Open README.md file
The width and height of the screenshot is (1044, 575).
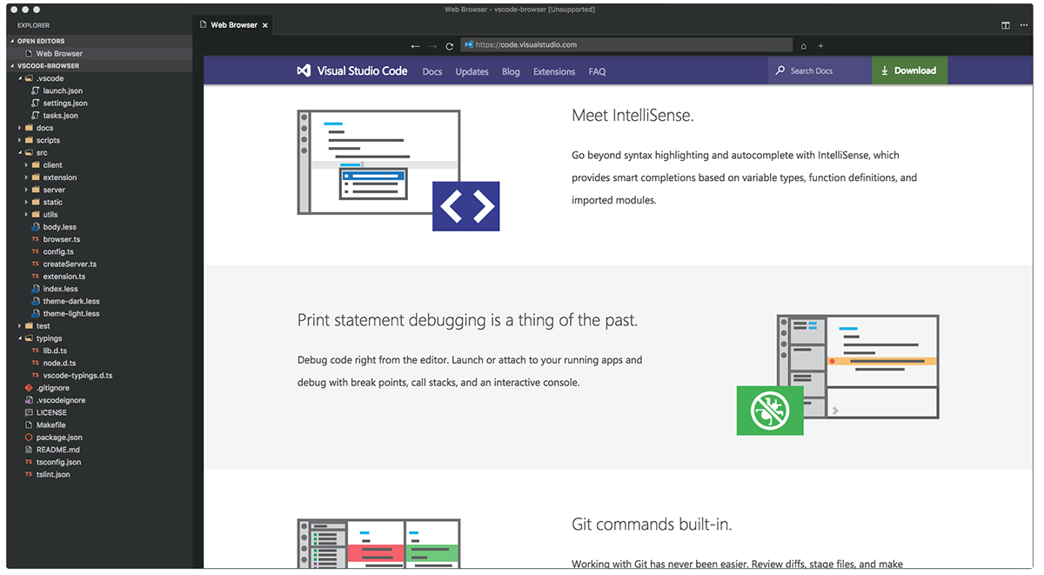tap(57, 450)
